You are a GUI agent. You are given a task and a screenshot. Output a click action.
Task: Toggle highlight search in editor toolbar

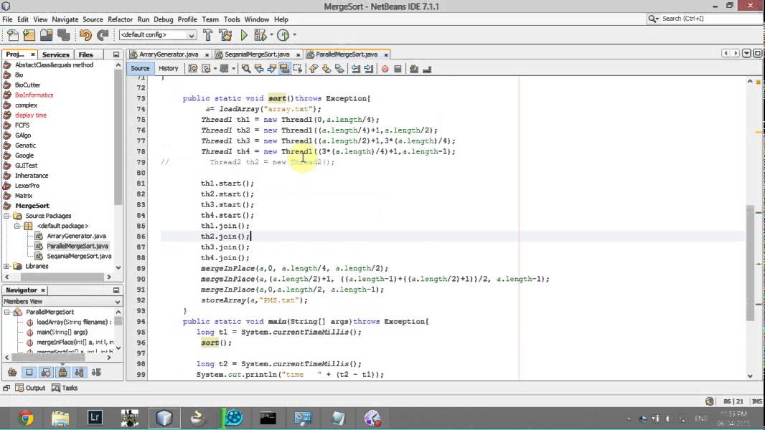tap(284, 69)
